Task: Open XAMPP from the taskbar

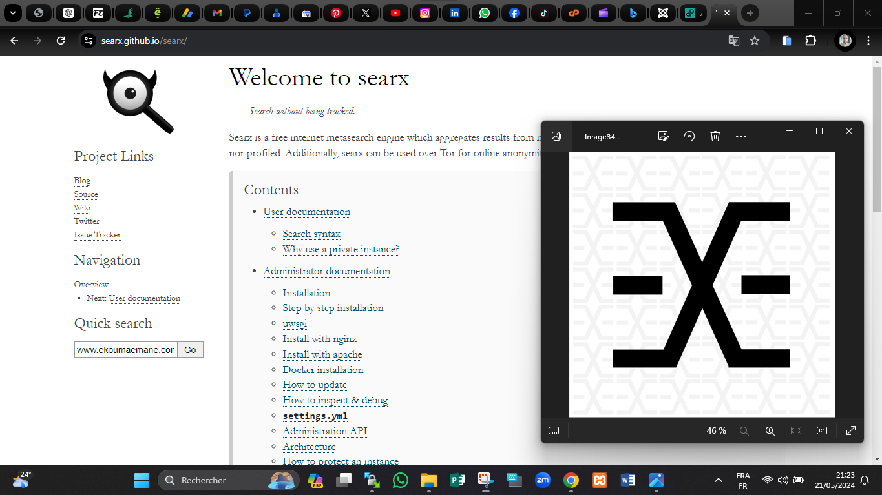Action: click(599, 480)
